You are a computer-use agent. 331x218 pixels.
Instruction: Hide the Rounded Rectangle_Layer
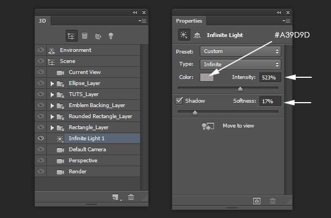41,116
